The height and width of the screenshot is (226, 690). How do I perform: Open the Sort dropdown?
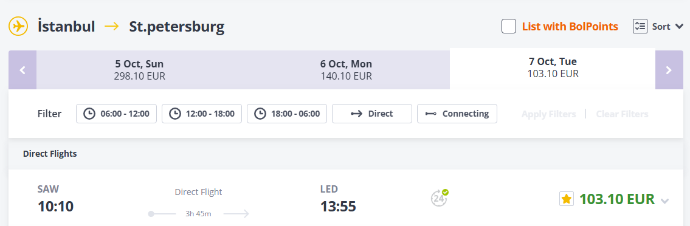coord(658,26)
